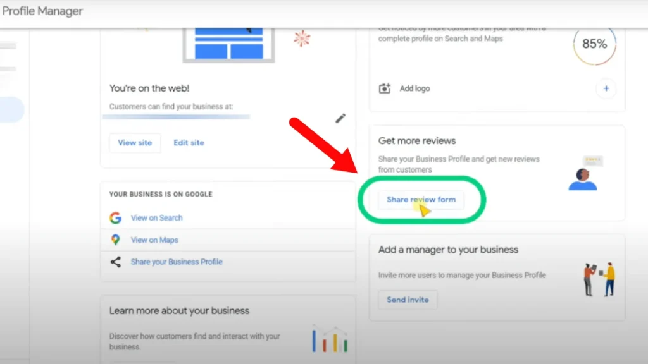Screen dimensions: 648x364
Task: Click the Add a manager to your business heading
Action: point(448,250)
